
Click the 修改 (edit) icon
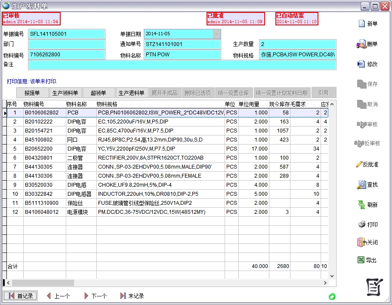pos(361,64)
